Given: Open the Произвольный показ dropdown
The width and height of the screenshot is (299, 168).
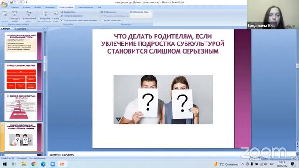Looking at the screenshot, I should click(28, 16).
